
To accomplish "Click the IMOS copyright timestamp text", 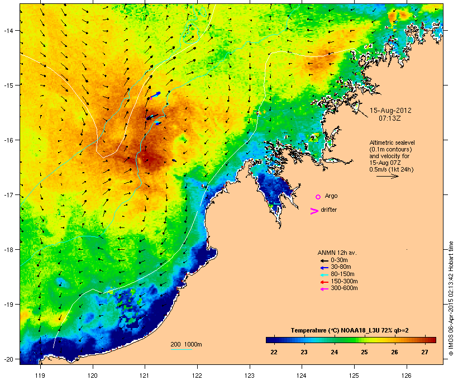I will 451,298.
